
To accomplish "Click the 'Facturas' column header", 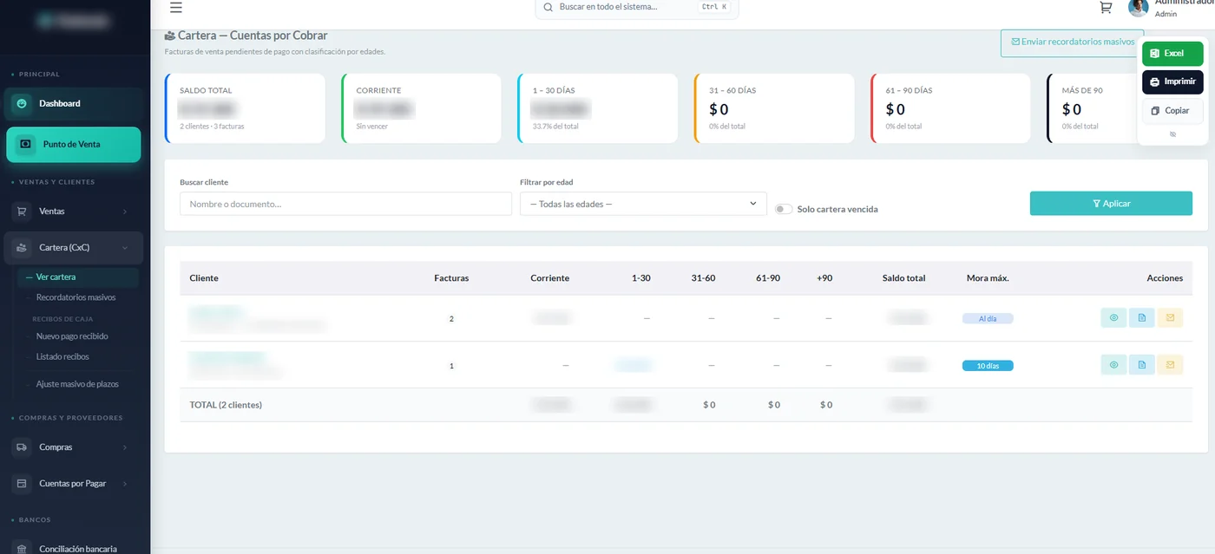I will (x=451, y=278).
